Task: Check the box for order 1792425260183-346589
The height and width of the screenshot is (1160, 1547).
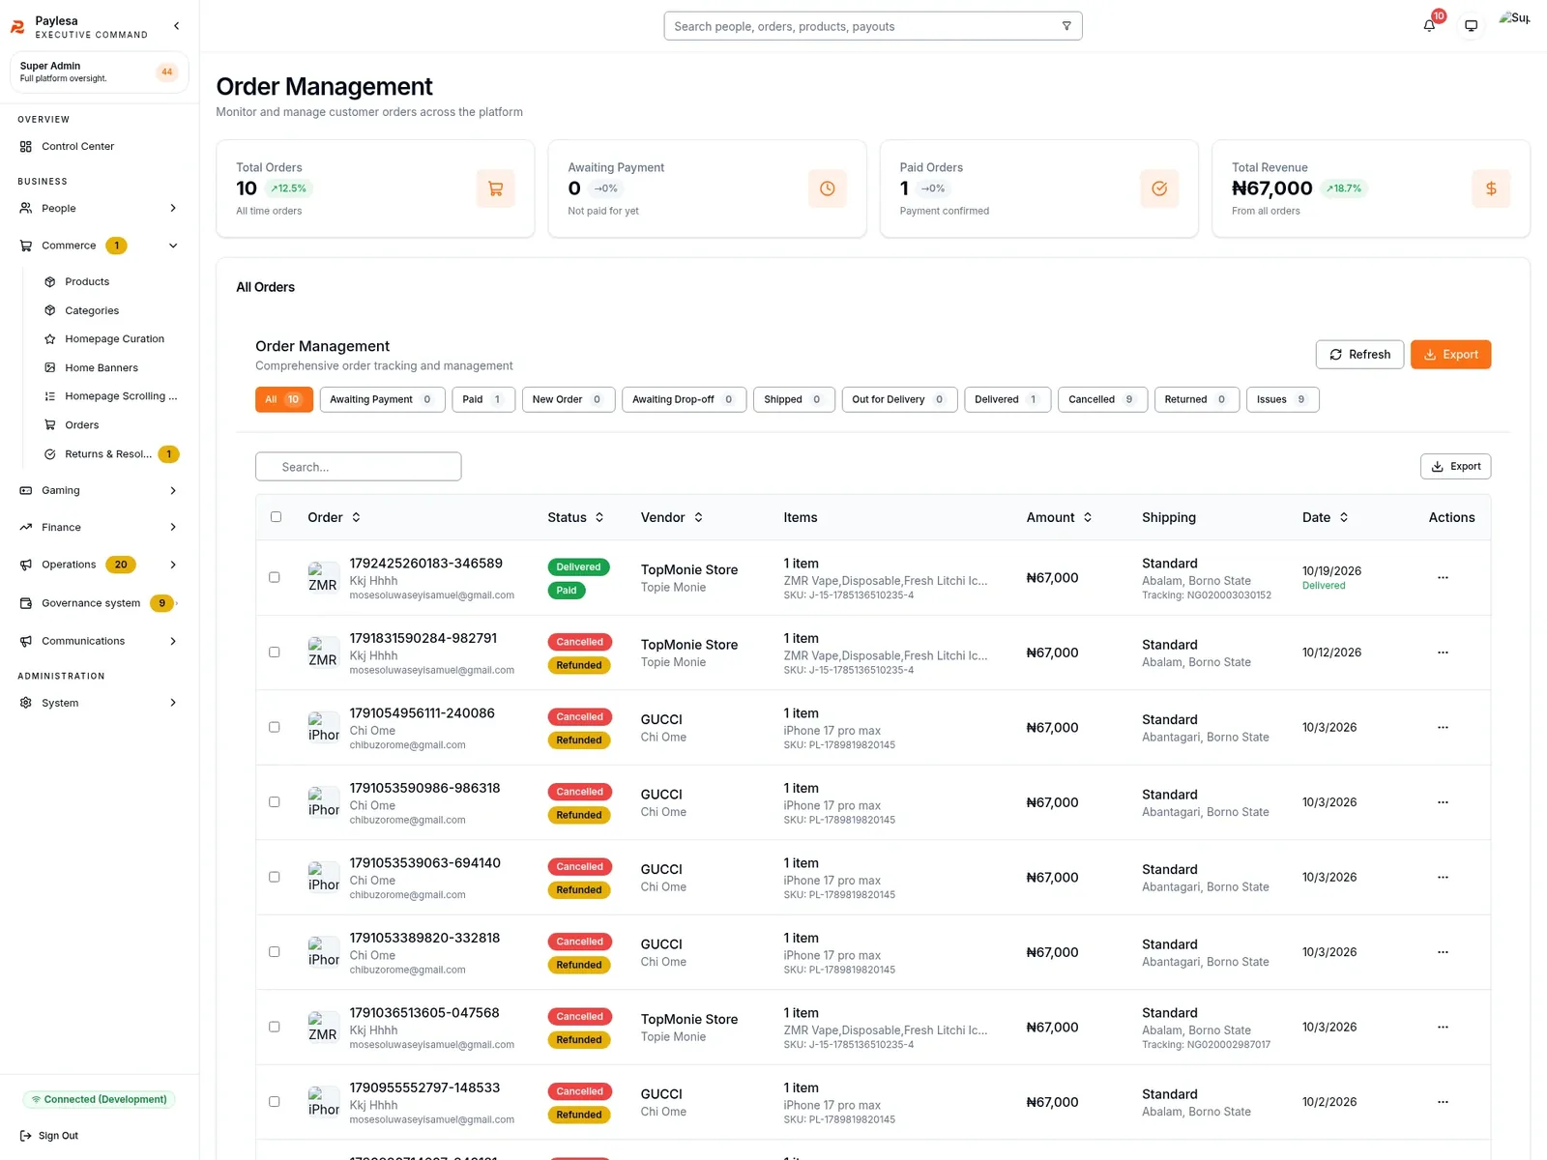Action: click(x=275, y=578)
